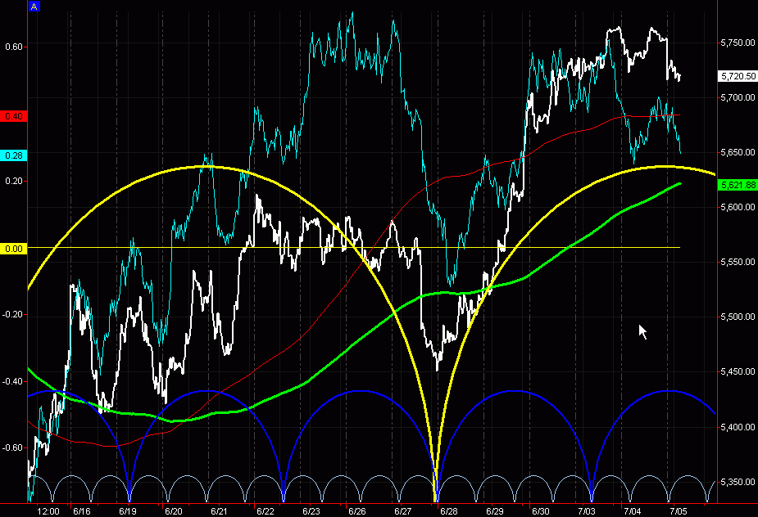The height and width of the screenshot is (517, 758).
Task: Click the -0.20 left axis label
Action: click(x=12, y=315)
